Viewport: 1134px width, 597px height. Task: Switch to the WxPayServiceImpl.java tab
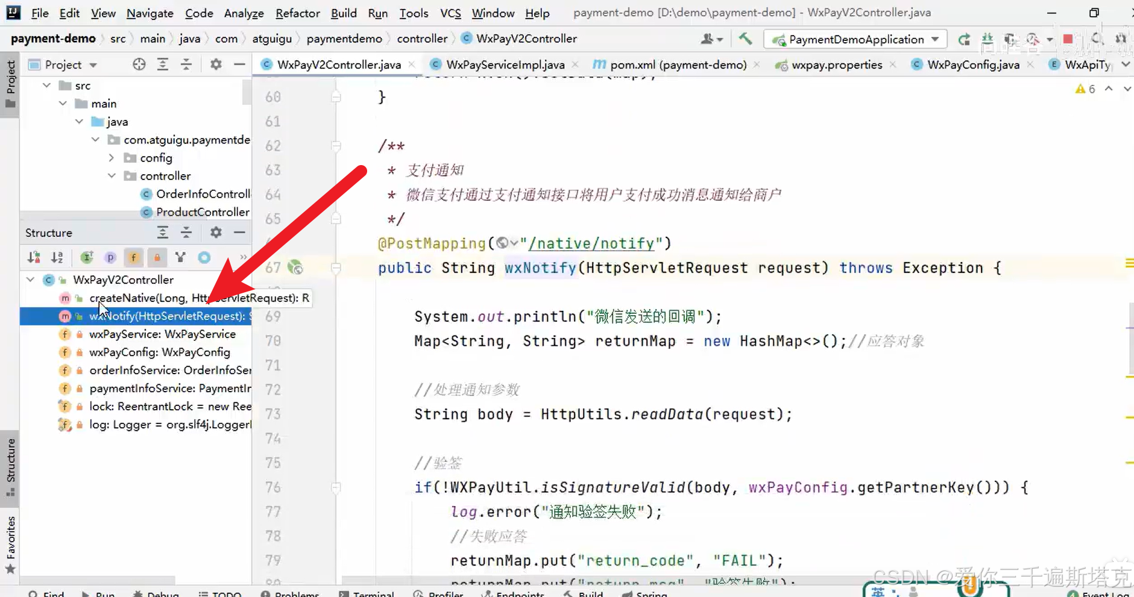505,64
